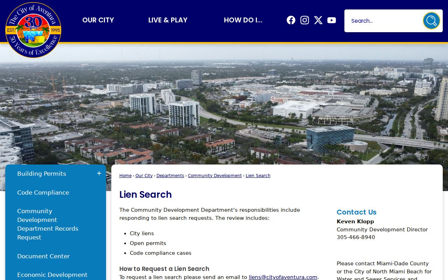The width and height of the screenshot is (448, 280).
Task: Click the 'Open permits' bullet
Action: pyautogui.click(x=148, y=243)
